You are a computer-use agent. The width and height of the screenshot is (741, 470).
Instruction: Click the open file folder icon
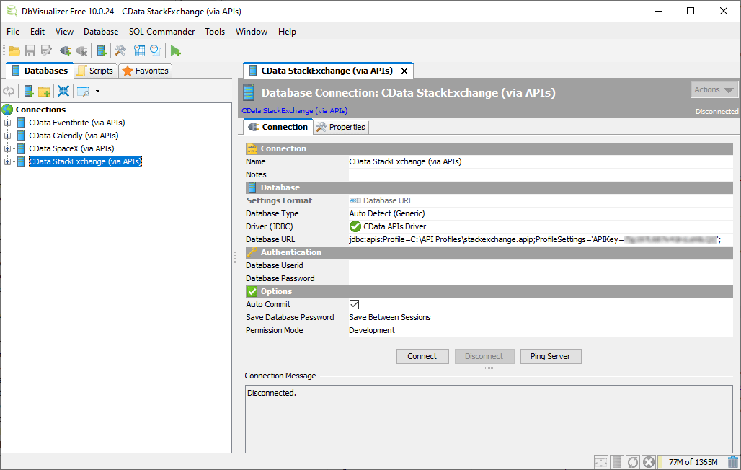pos(14,50)
